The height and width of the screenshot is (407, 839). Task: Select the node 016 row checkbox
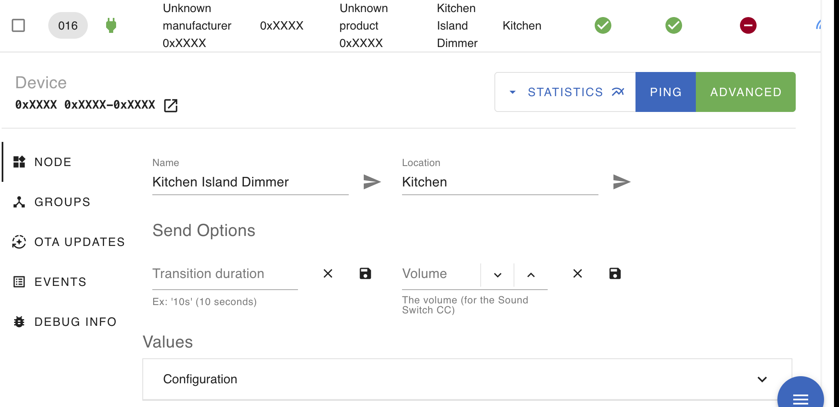pyautogui.click(x=18, y=25)
